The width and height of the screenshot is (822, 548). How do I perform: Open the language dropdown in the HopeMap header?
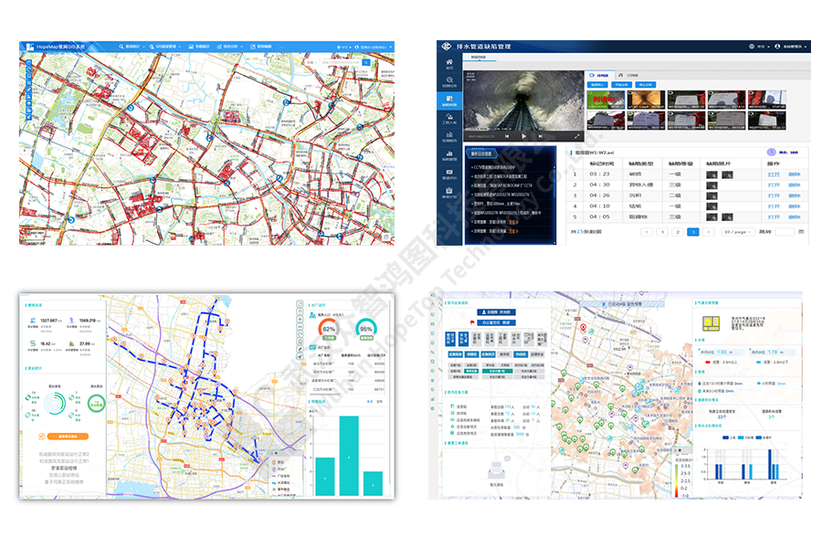pos(344,47)
